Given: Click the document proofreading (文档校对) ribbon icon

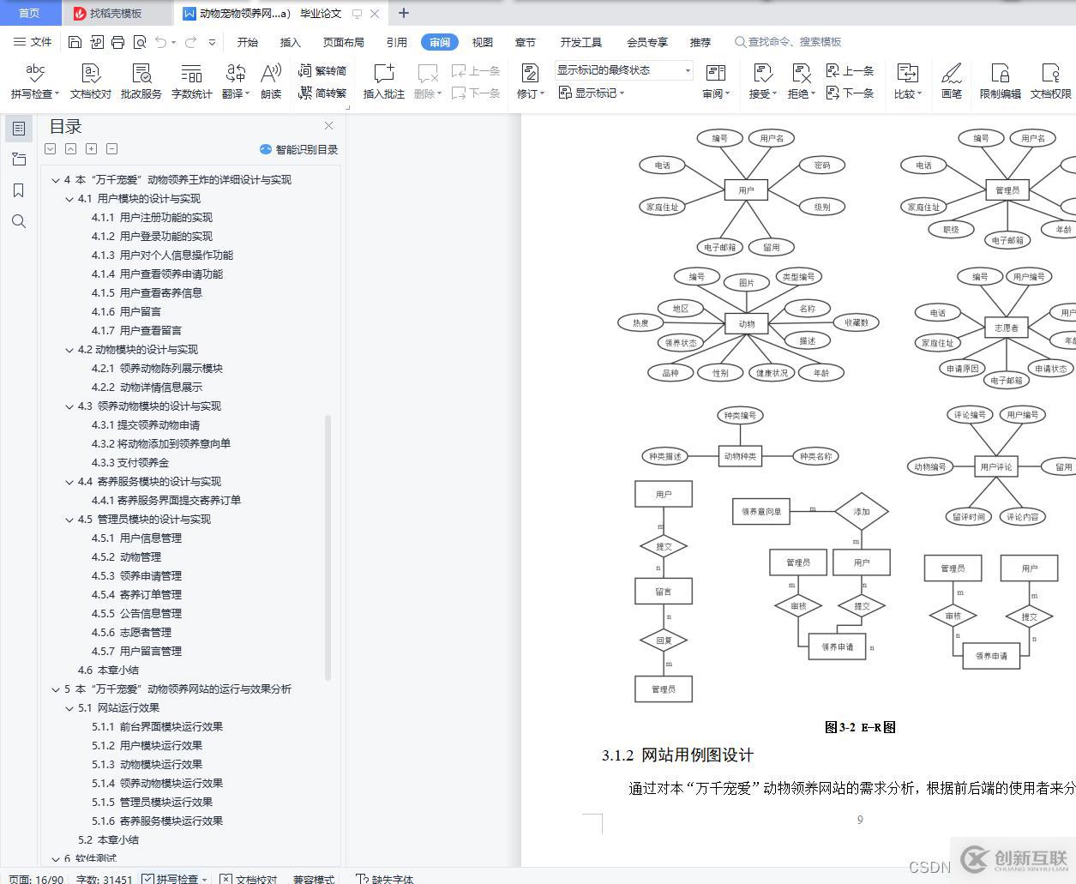Looking at the screenshot, I should [90, 74].
